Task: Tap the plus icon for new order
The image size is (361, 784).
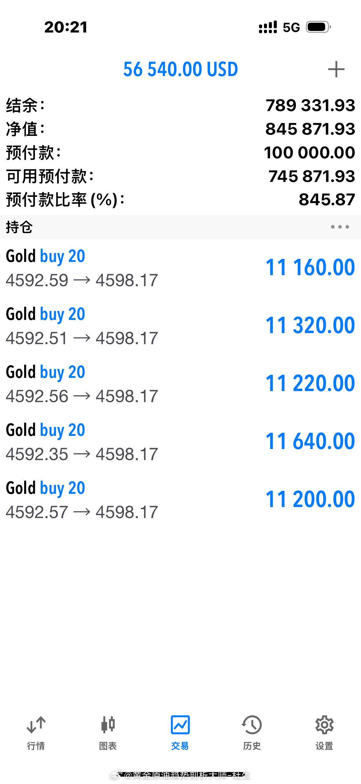Action: 336,69
